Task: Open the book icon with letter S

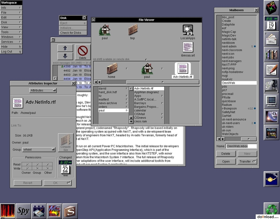Action: [x=70, y=211]
